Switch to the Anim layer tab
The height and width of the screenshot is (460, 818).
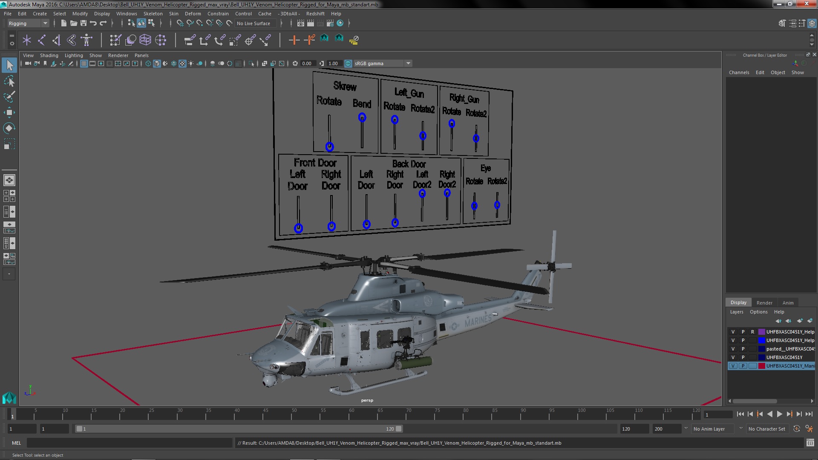pyautogui.click(x=788, y=303)
